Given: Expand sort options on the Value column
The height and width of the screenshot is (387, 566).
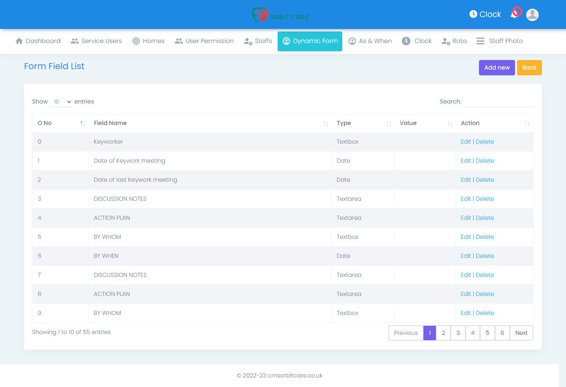Looking at the screenshot, I should tap(450, 123).
